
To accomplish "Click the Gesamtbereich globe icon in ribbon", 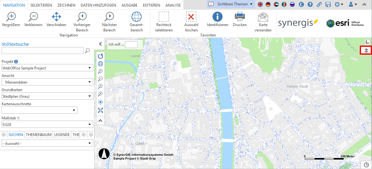I will coord(137,17).
